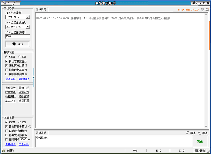
Task: Enable 接收数据不显示 checkbox
Action: point(6,70)
